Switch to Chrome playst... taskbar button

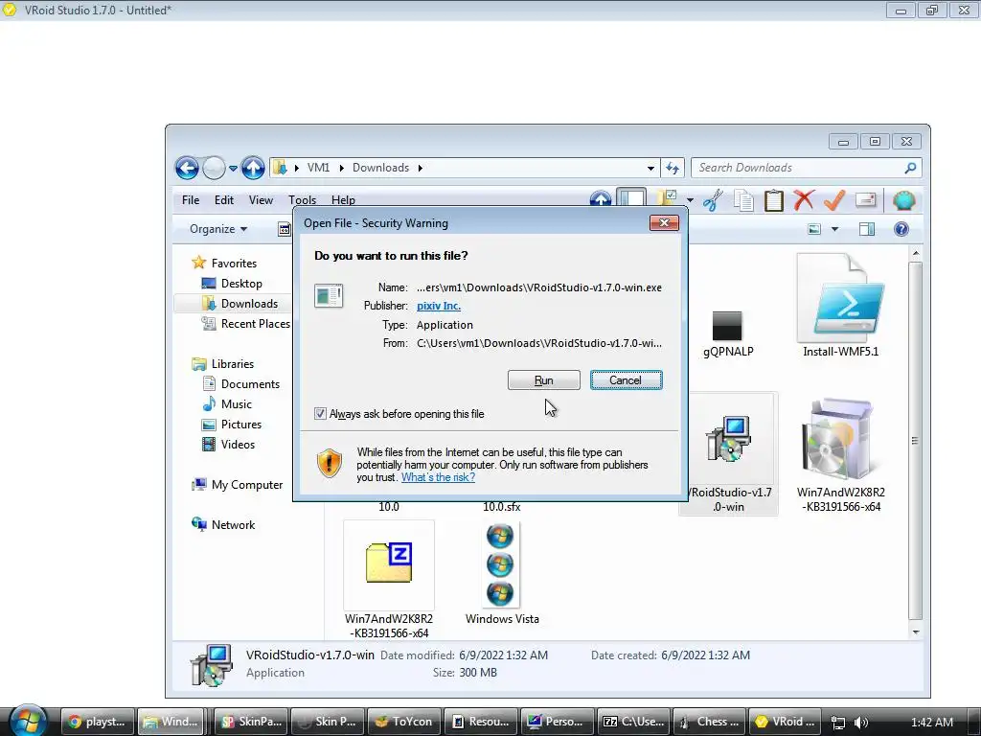[x=100, y=722]
